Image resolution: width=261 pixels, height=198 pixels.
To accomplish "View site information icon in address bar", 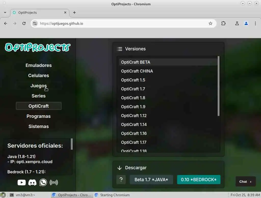I will point(35,23).
